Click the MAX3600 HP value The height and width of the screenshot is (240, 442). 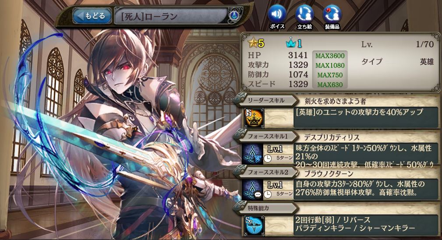[x=330, y=56]
